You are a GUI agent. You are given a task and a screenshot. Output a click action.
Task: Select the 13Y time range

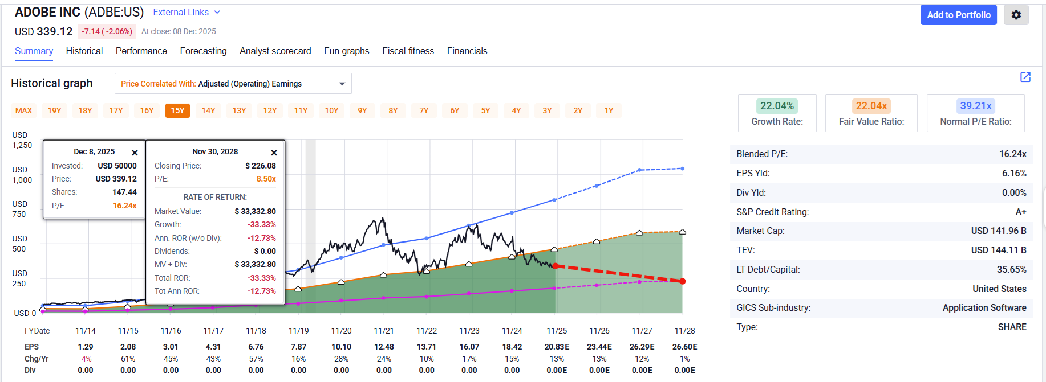tap(240, 110)
